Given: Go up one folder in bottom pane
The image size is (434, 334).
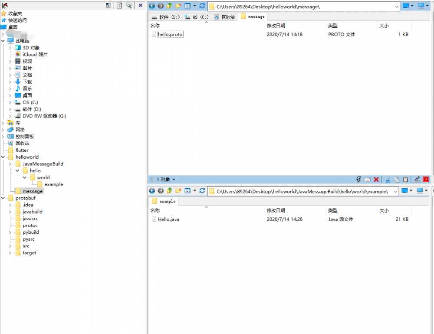Looking at the screenshot, I should 169,191.
